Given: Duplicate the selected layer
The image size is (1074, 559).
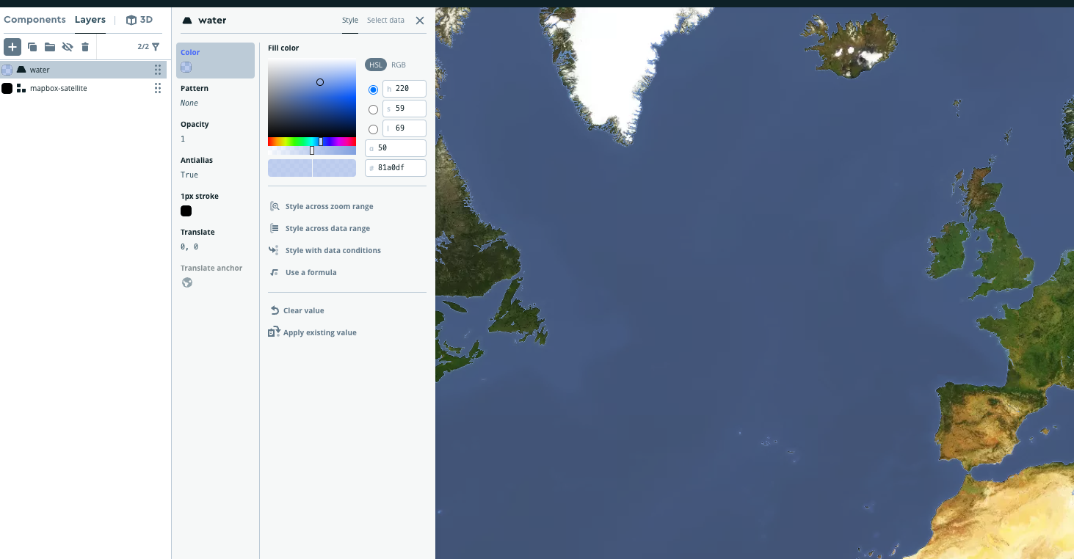Looking at the screenshot, I should [x=32, y=46].
